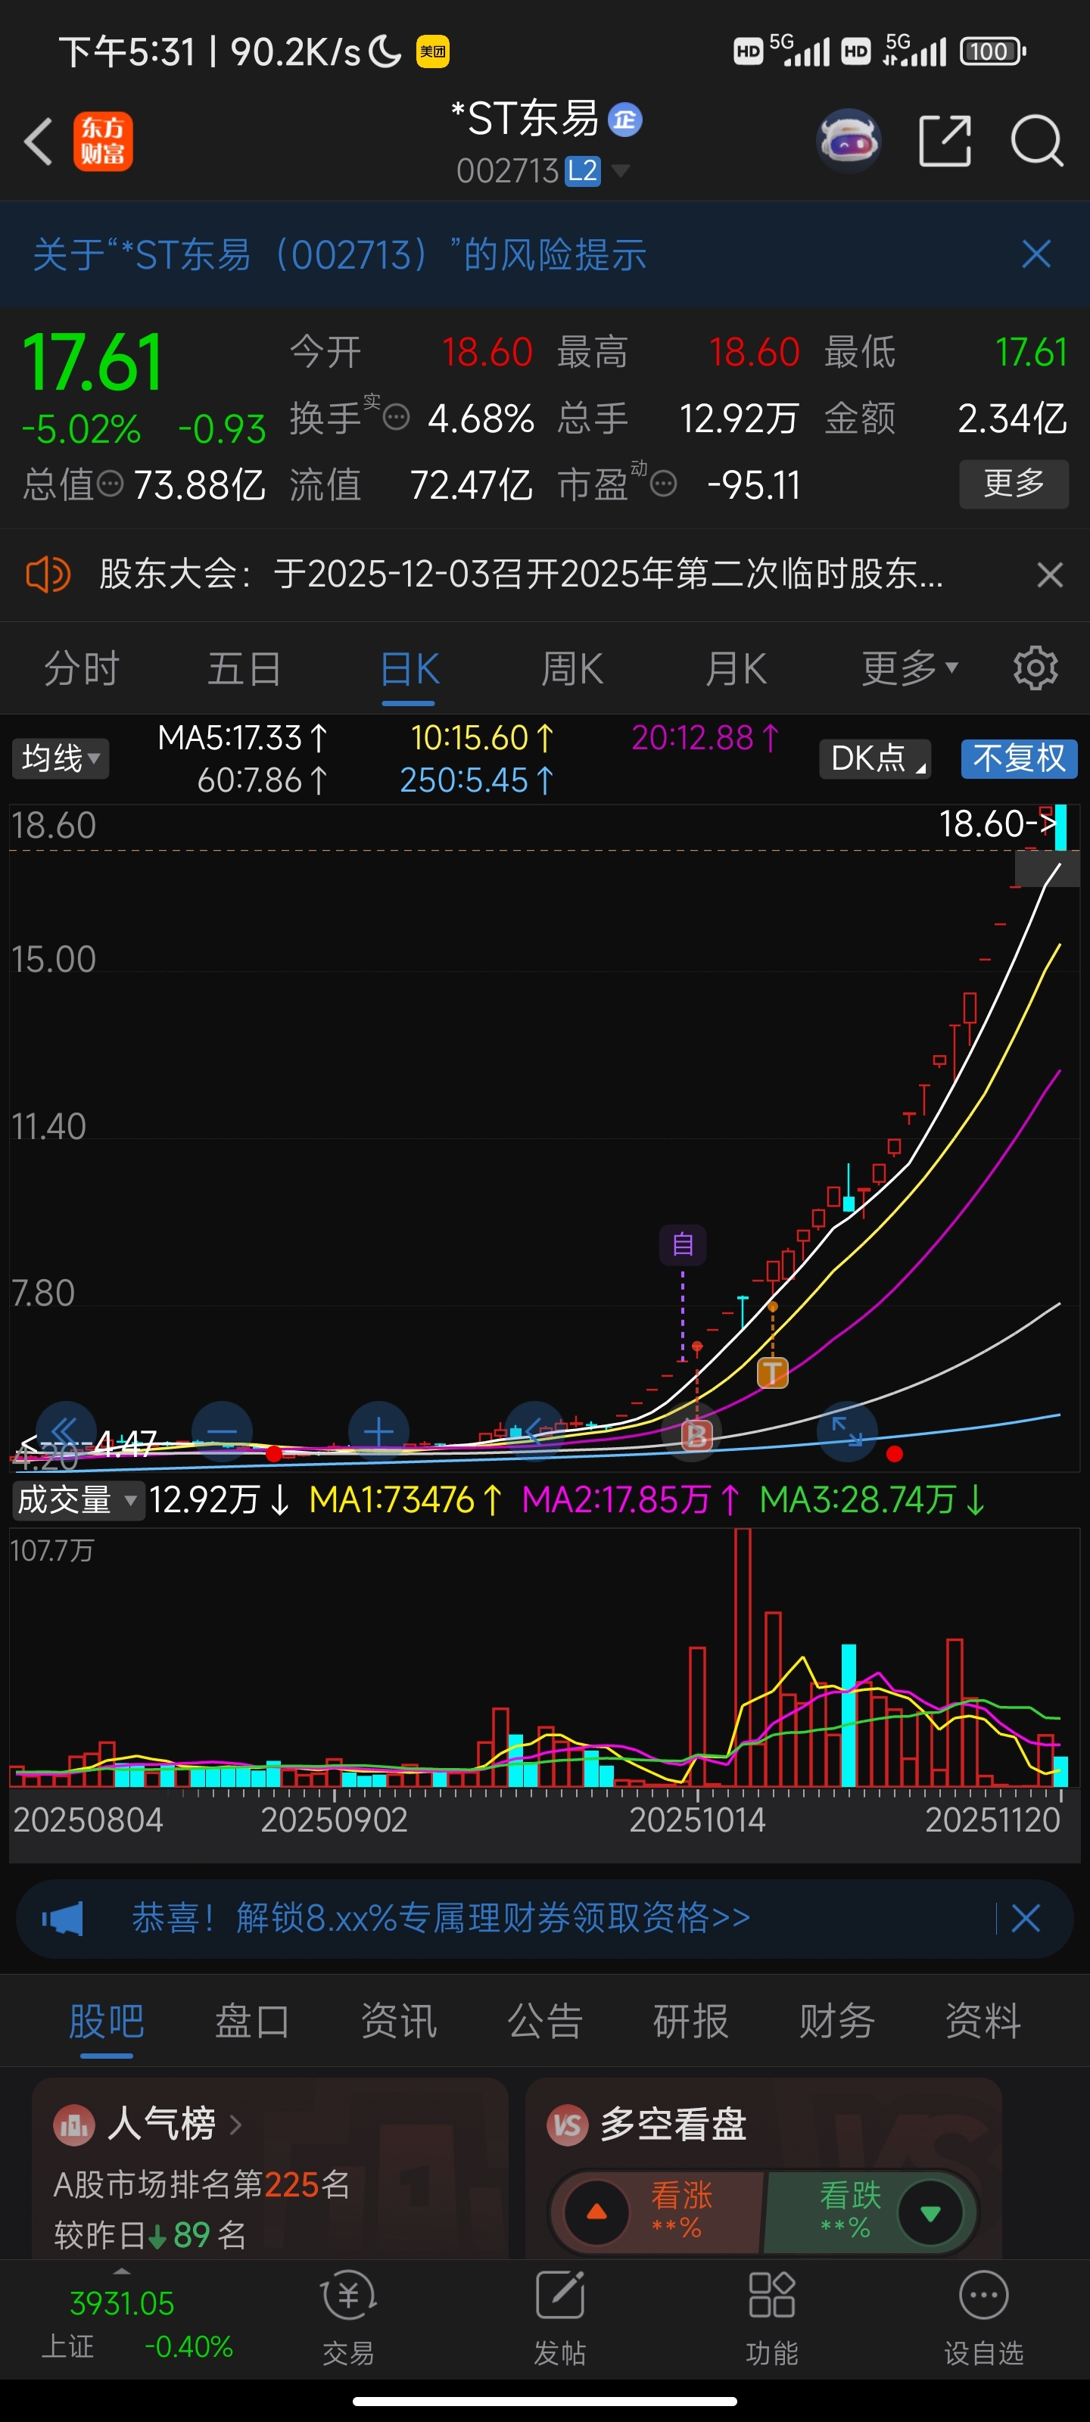This screenshot has height=2422, width=1090.
Task: Open the 资料 tab
Action: click(x=983, y=2021)
